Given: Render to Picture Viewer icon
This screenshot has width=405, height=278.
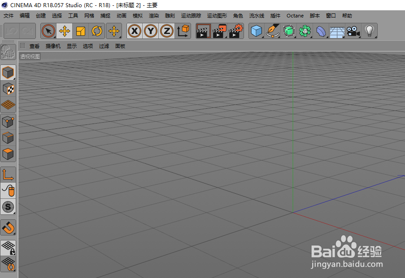Looking at the screenshot, I should click(220, 31).
